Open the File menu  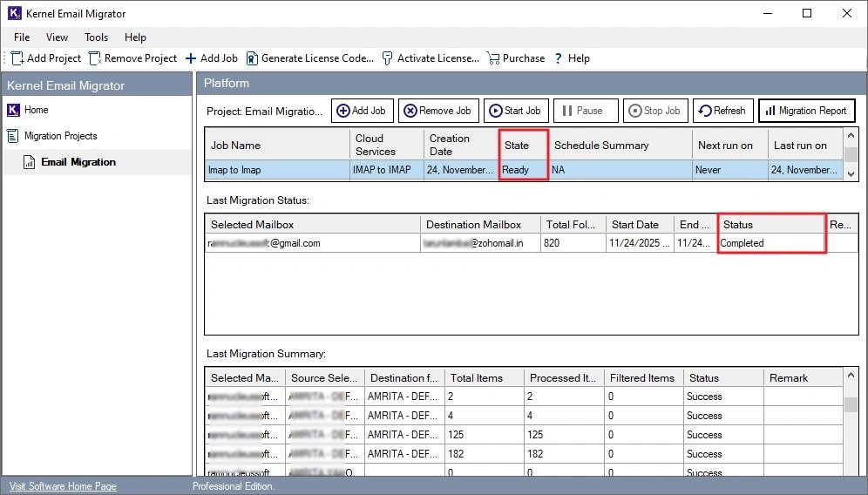pos(22,37)
